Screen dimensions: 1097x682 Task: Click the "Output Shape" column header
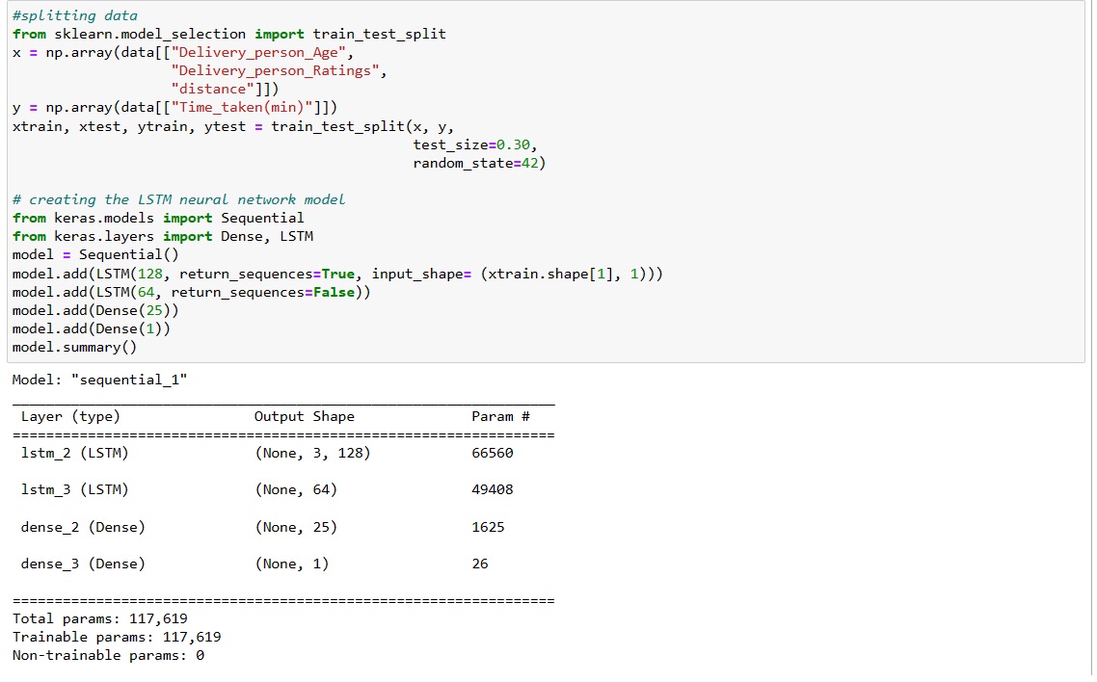[305, 416]
